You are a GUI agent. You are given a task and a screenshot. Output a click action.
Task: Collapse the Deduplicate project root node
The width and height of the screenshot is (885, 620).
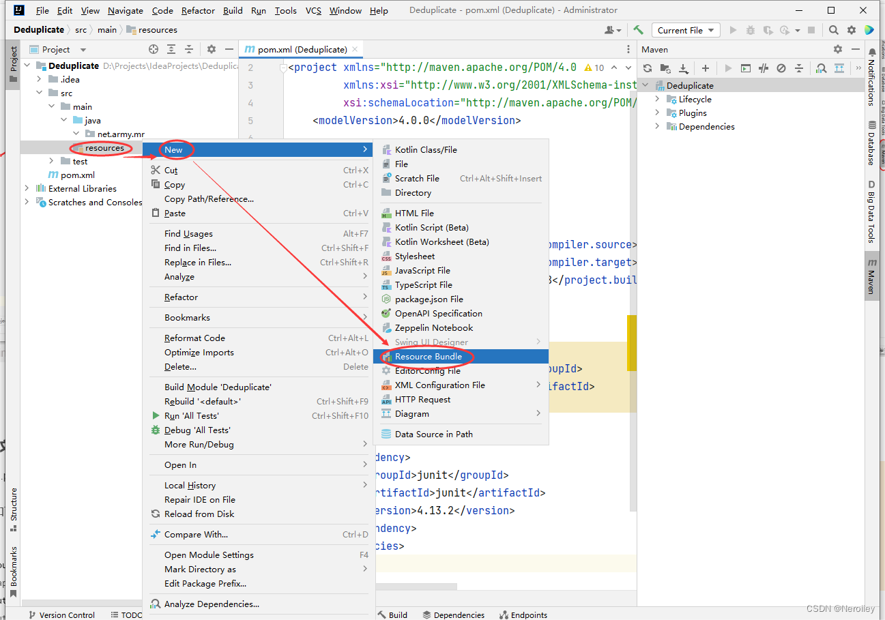[28, 65]
